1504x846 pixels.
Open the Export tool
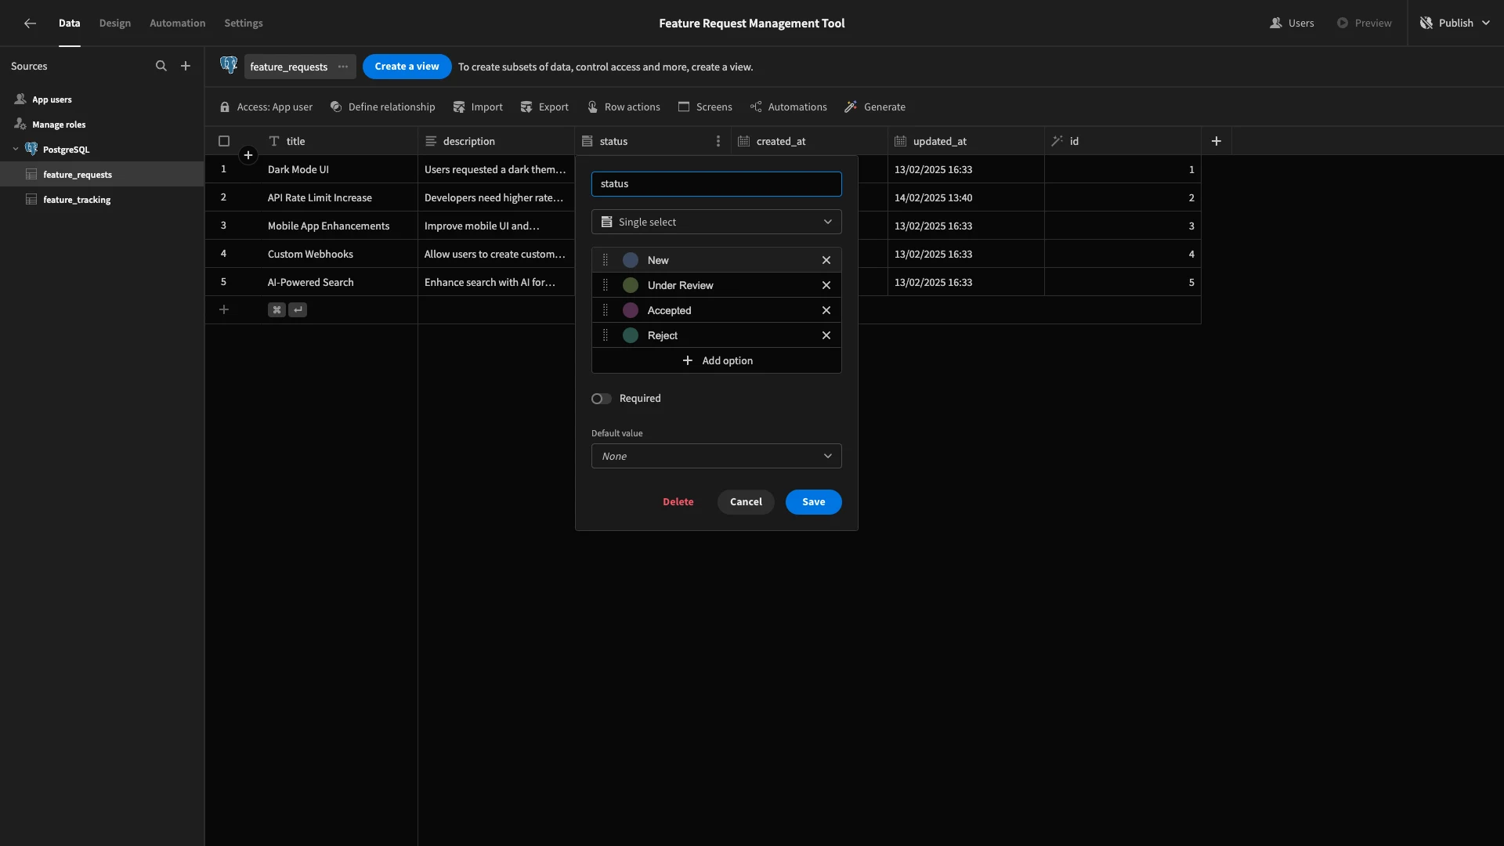tap(544, 107)
